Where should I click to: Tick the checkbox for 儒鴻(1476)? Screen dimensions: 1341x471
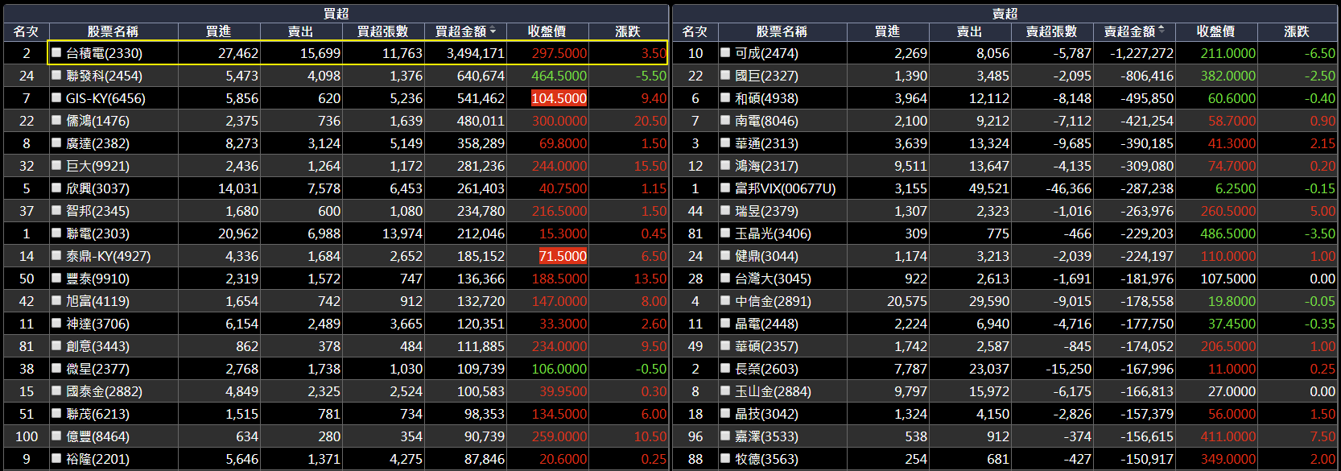click(56, 120)
